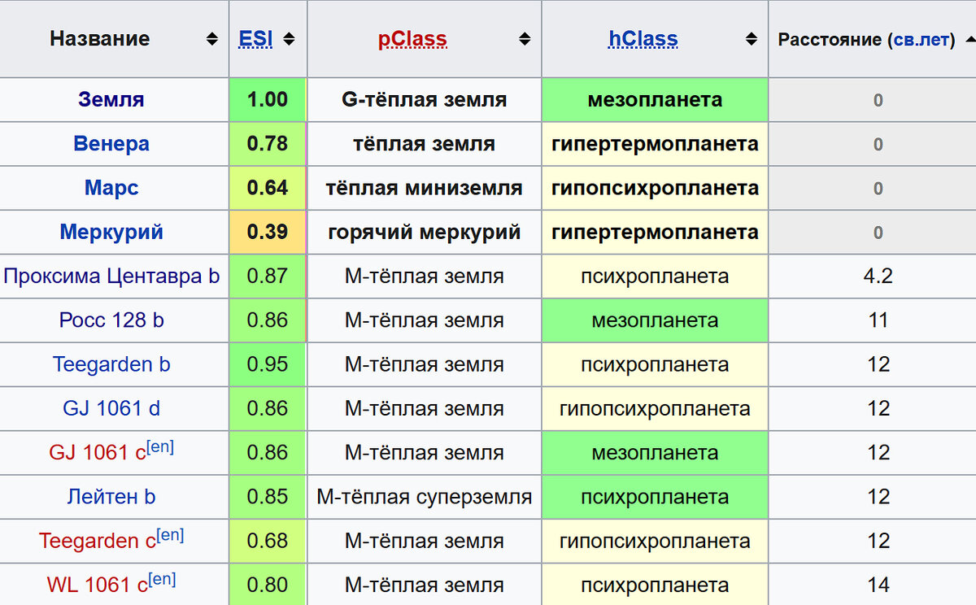This screenshot has width=976, height=605.
Task: Click the [en] link beside GJ 1061 c
Action: 160,446
